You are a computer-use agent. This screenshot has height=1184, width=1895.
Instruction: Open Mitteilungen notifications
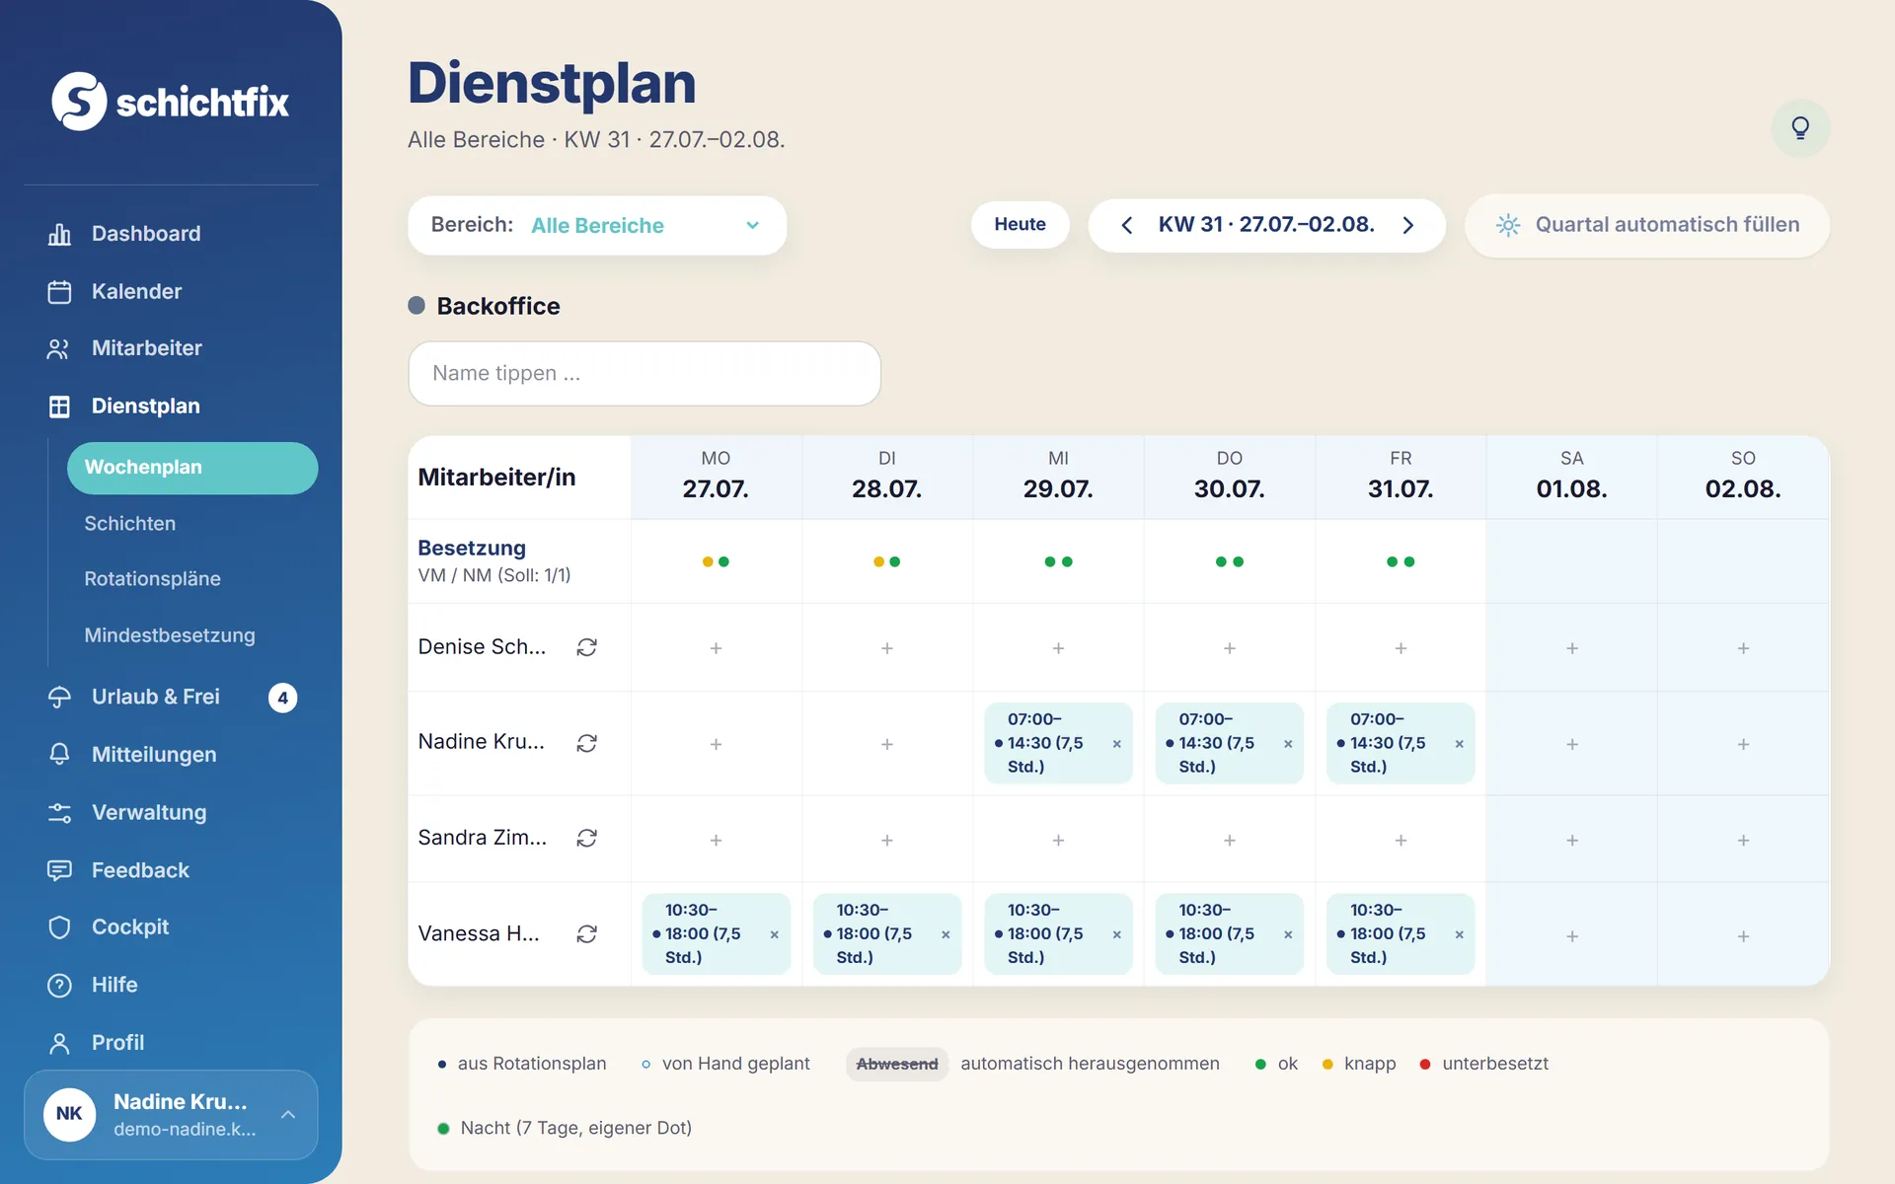point(154,755)
